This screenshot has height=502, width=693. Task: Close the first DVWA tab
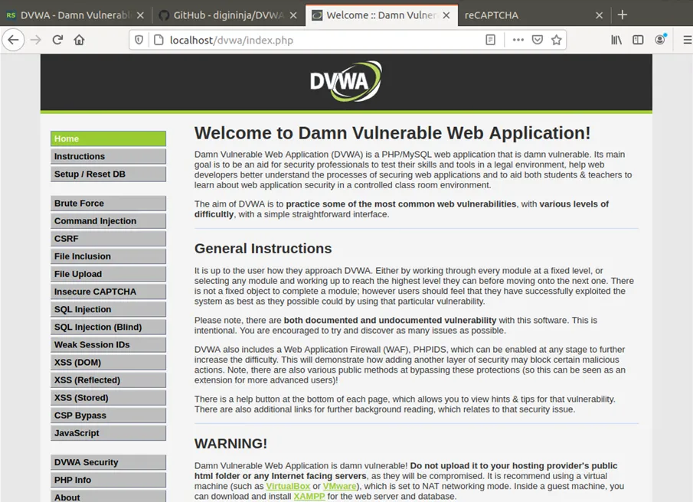click(x=140, y=15)
